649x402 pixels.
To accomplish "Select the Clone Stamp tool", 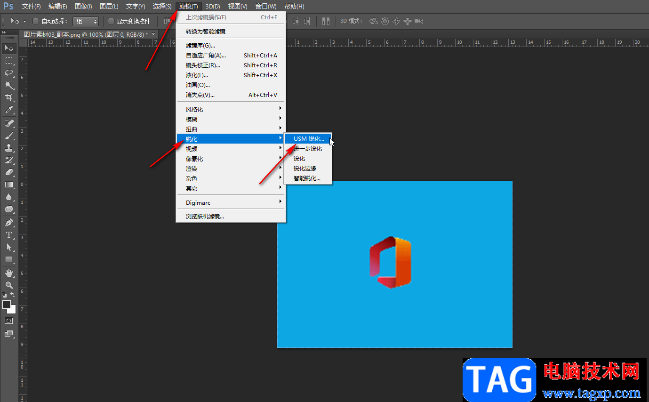I will tap(9, 148).
